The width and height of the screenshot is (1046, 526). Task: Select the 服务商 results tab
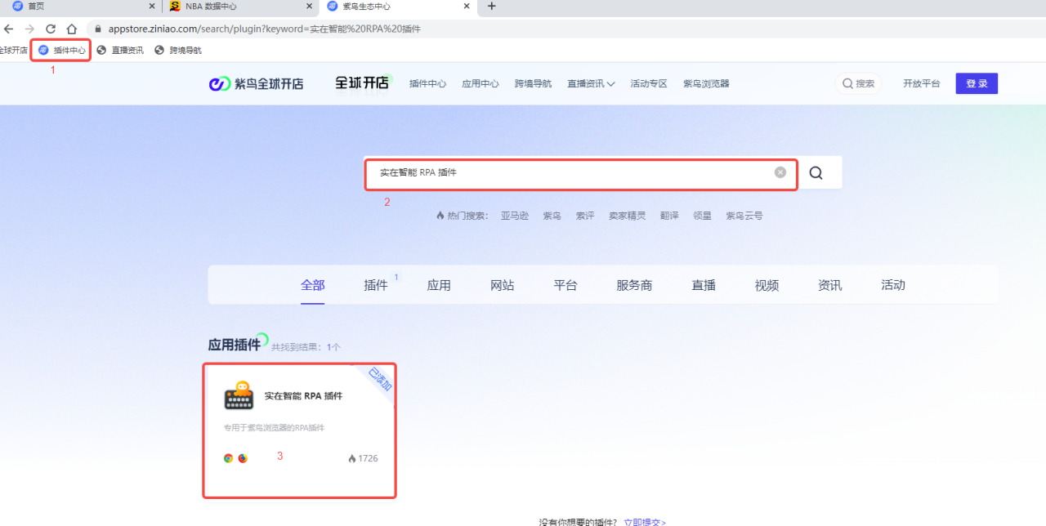[x=634, y=285]
